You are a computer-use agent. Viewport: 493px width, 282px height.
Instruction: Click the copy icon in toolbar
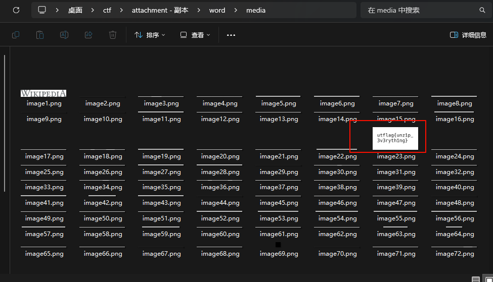pos(15,35)
